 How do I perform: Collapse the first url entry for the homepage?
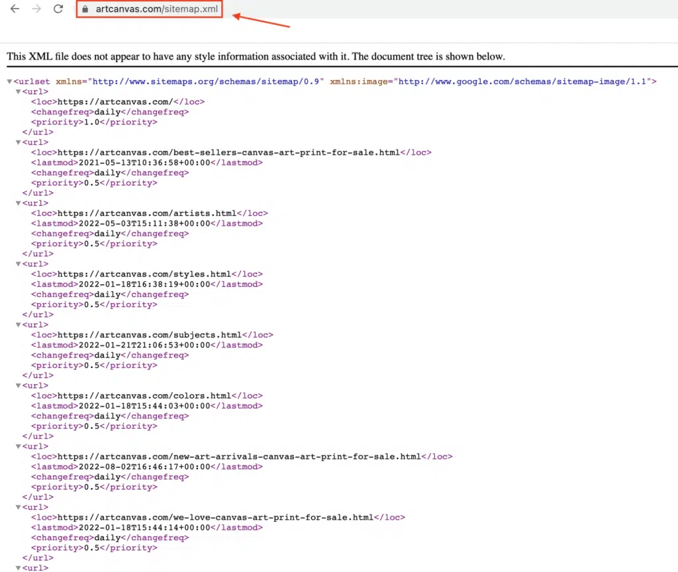18,91
